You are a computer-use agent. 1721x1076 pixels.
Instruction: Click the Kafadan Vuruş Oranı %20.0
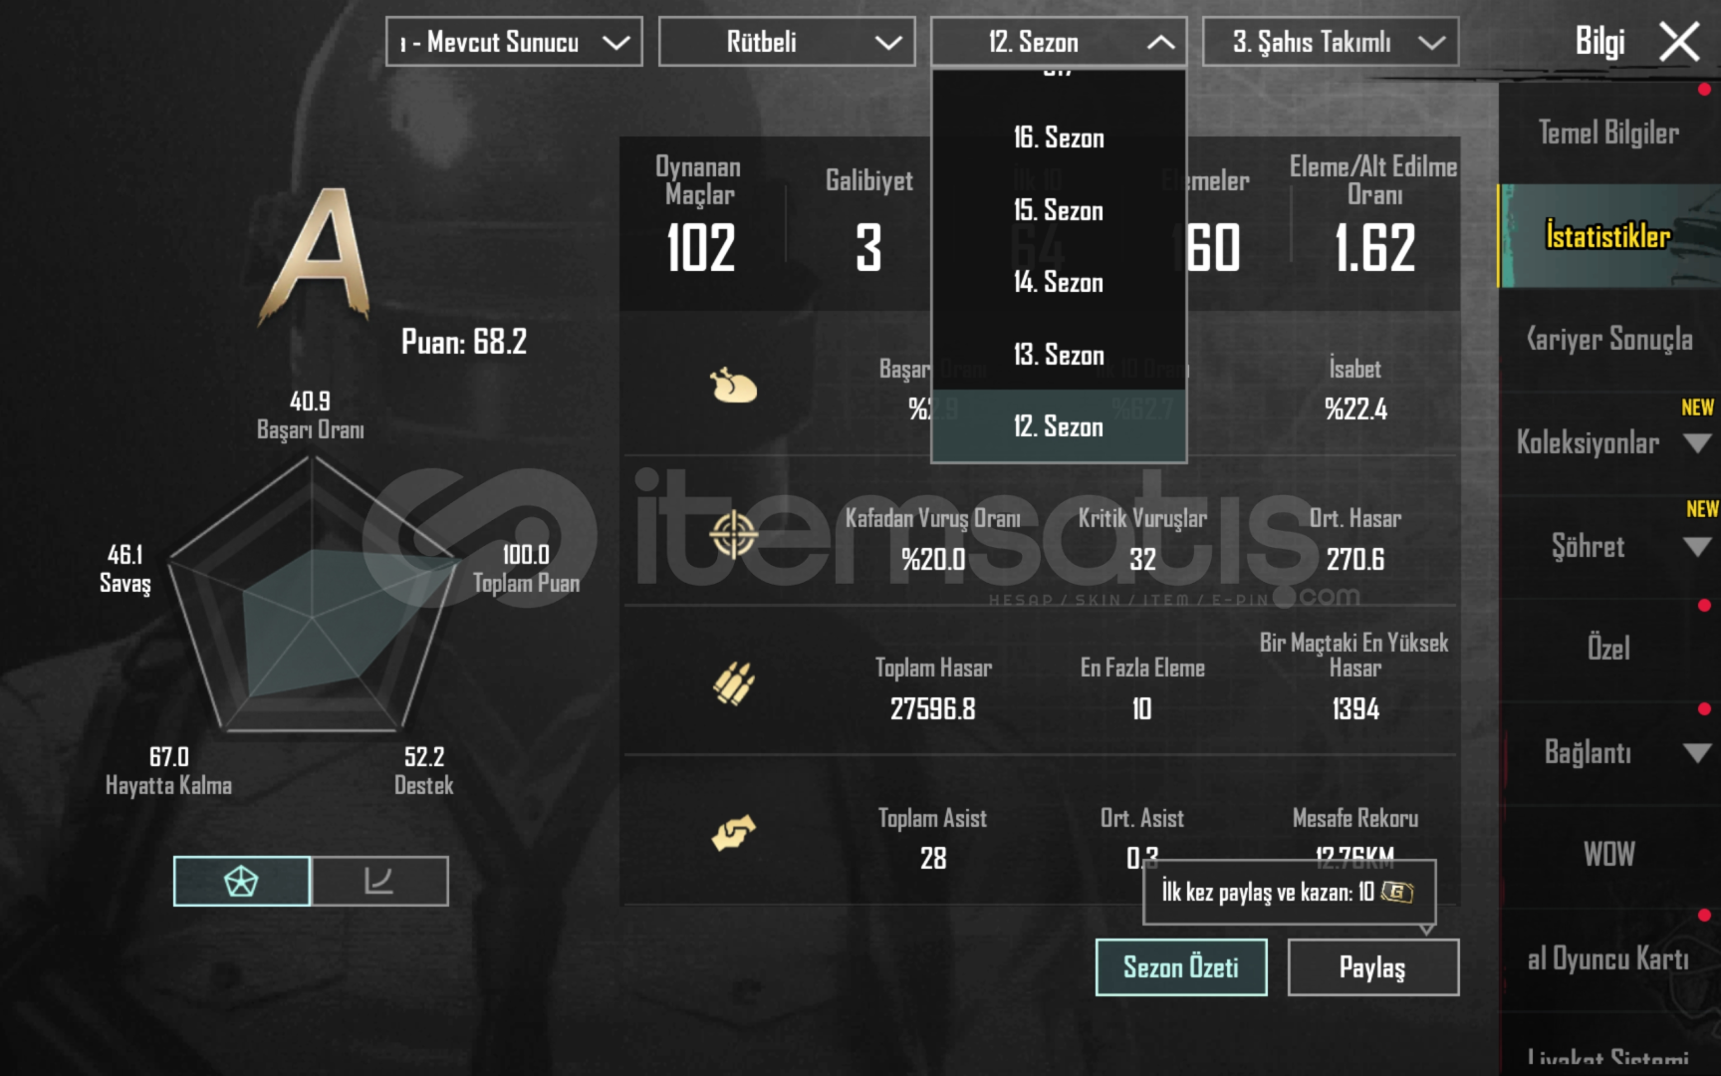coord(933,560)
